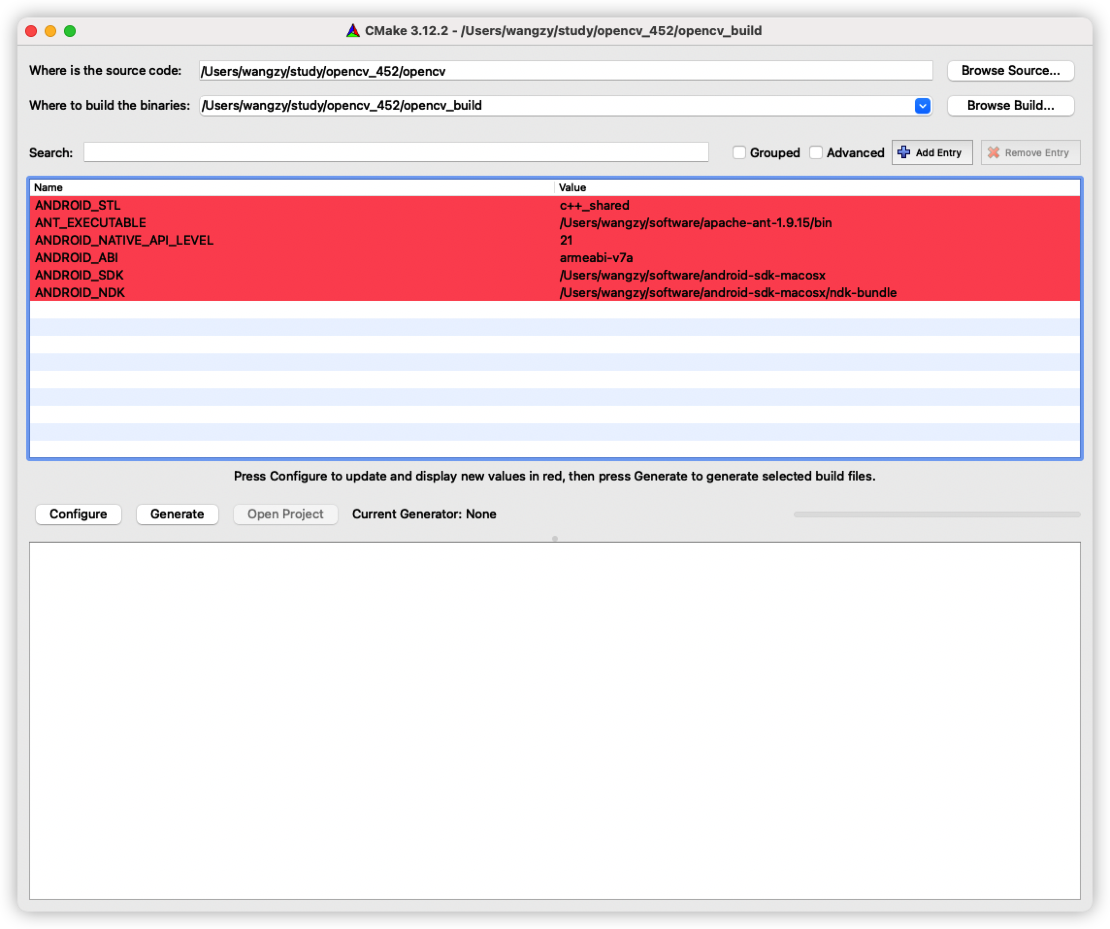Click the CMake triangle logo in title bar

tap(353, 31)
